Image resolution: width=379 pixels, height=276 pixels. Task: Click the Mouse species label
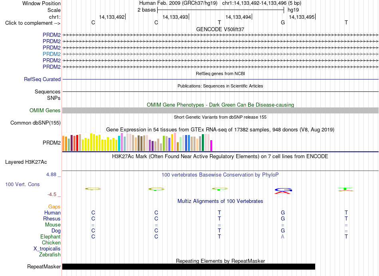53,225
